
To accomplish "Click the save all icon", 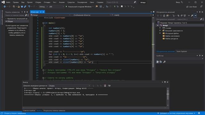I will tap(25, 6).
